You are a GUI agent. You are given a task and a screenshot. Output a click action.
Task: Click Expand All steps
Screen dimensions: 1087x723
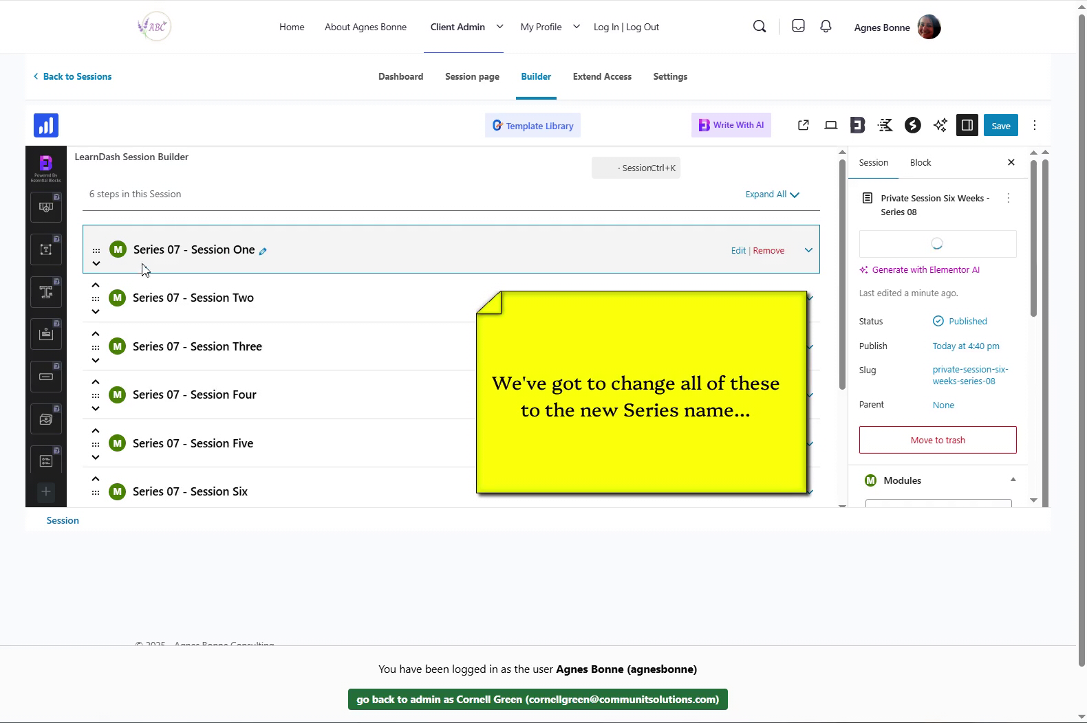[772, 194]
